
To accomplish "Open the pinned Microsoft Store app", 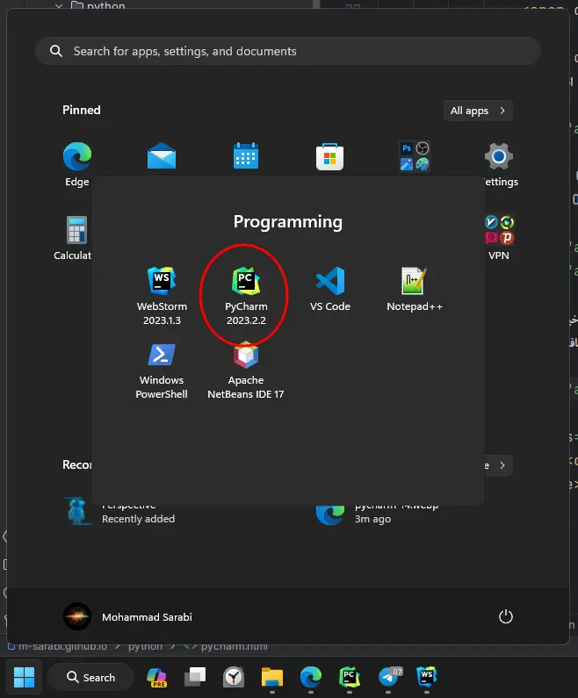I will [330, 156].
